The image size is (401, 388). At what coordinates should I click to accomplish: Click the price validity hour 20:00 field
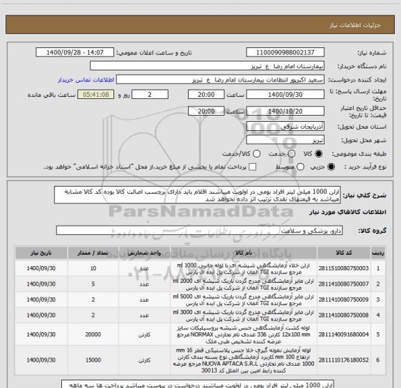pos(206,111)
